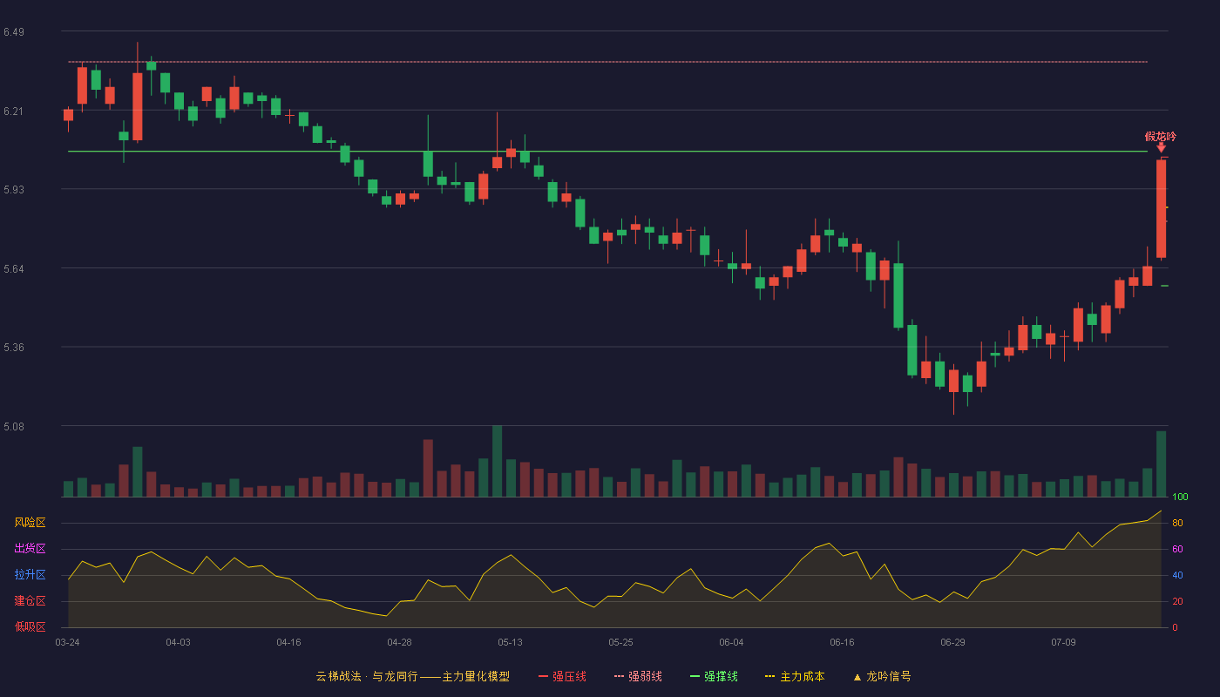This screenshot has height=697, width=1220.
Task: Click the tallest green volume bar near 05-13
Action: 497,462
